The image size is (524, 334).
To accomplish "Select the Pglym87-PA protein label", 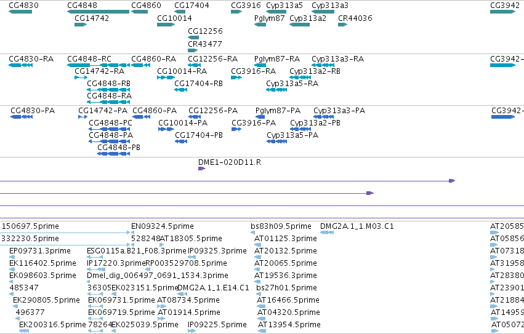I will click(x=278, y=111).
